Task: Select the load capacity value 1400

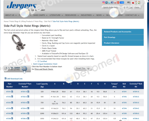Action: 42,108
